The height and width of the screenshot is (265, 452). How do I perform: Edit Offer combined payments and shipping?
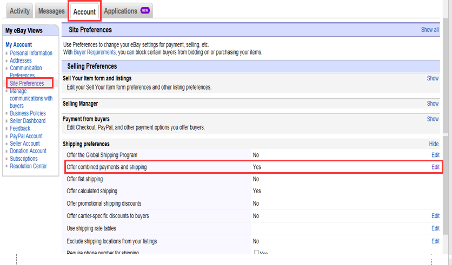pyautogui.click(x=435, y=167)
